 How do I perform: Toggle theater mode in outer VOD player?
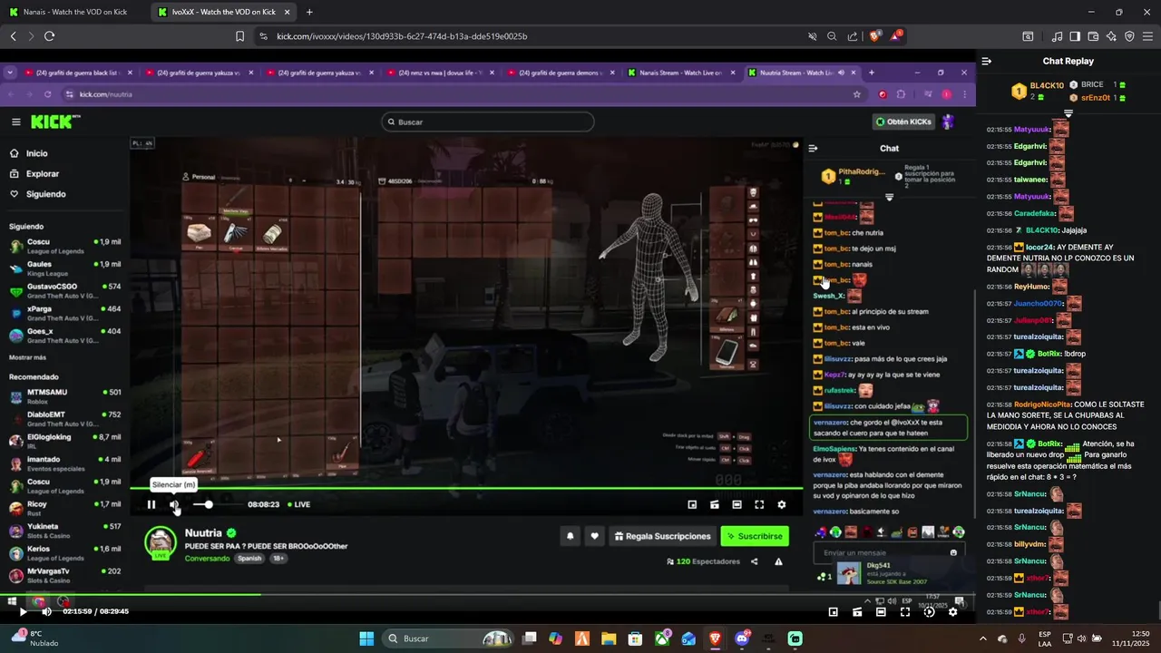[881, 612]
